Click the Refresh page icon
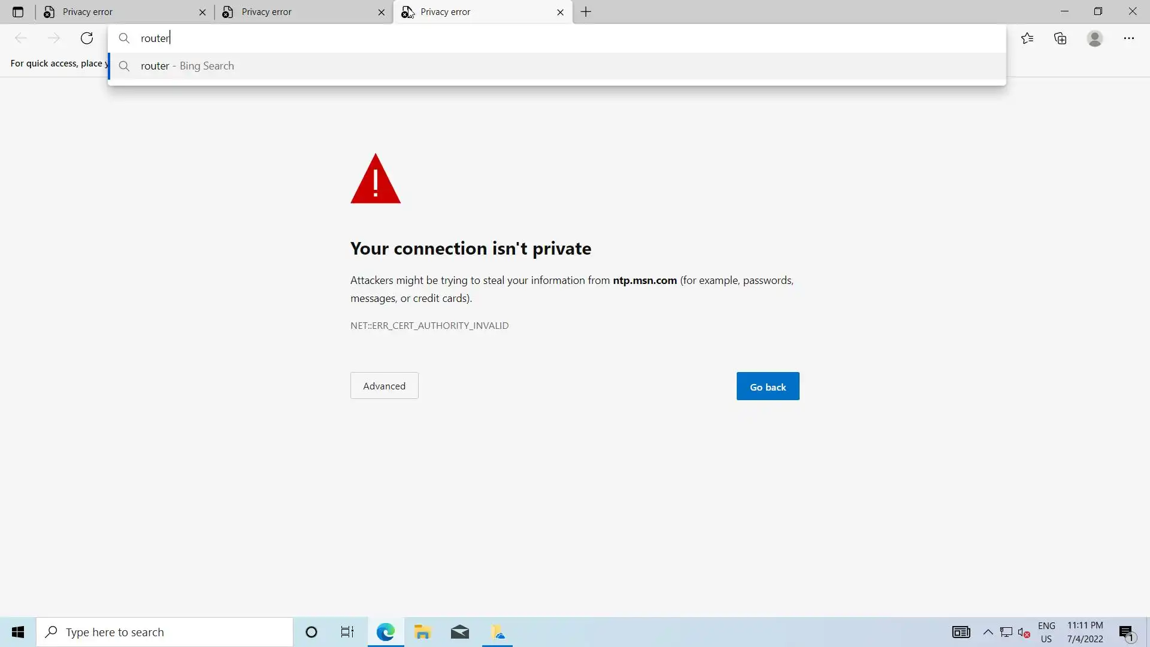Viewport: 1150px width, 647px height. click(x=87, y=38)
